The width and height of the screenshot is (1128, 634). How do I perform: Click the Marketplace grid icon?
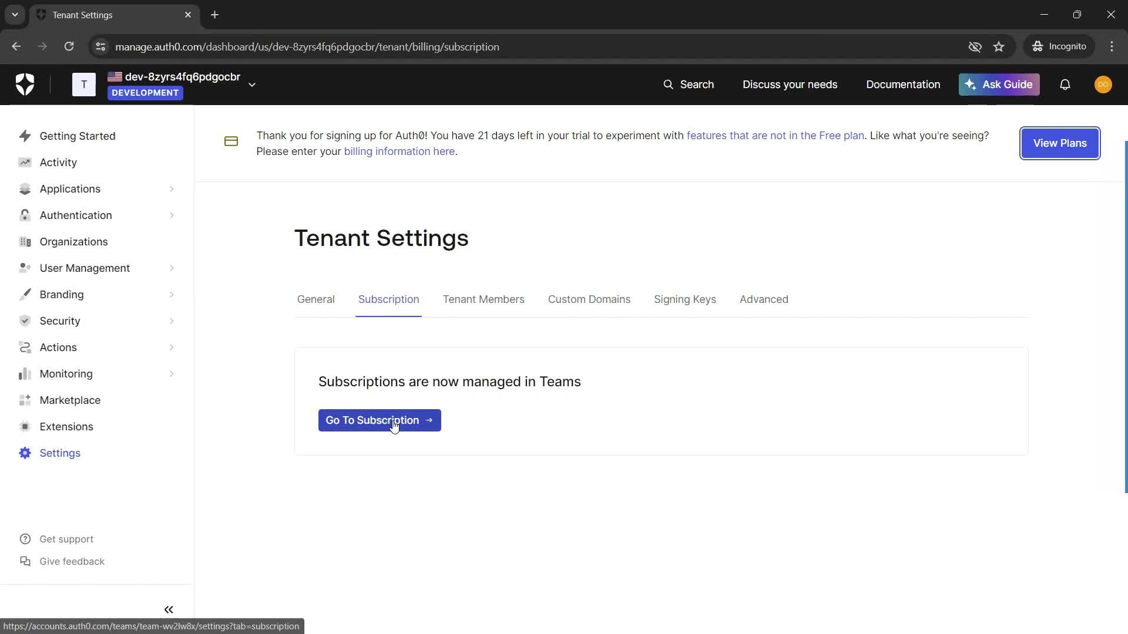click(x=25, y=400)
